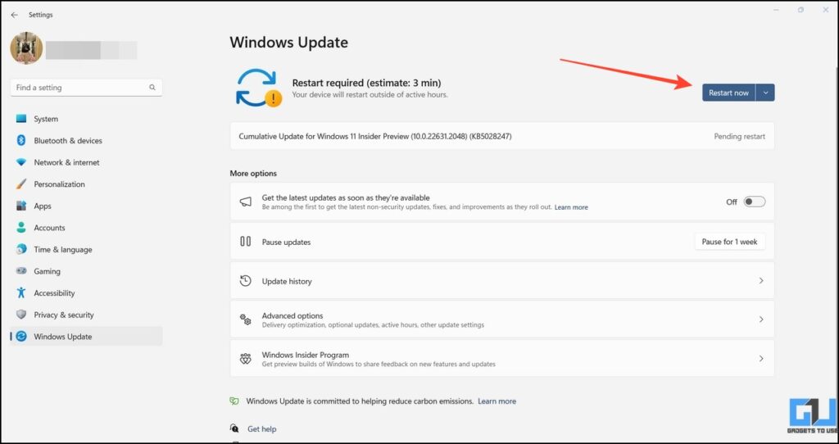Viewport: 839px width, 444px height.
Task: Click the Restart now button
Action: tap(728, 93)
